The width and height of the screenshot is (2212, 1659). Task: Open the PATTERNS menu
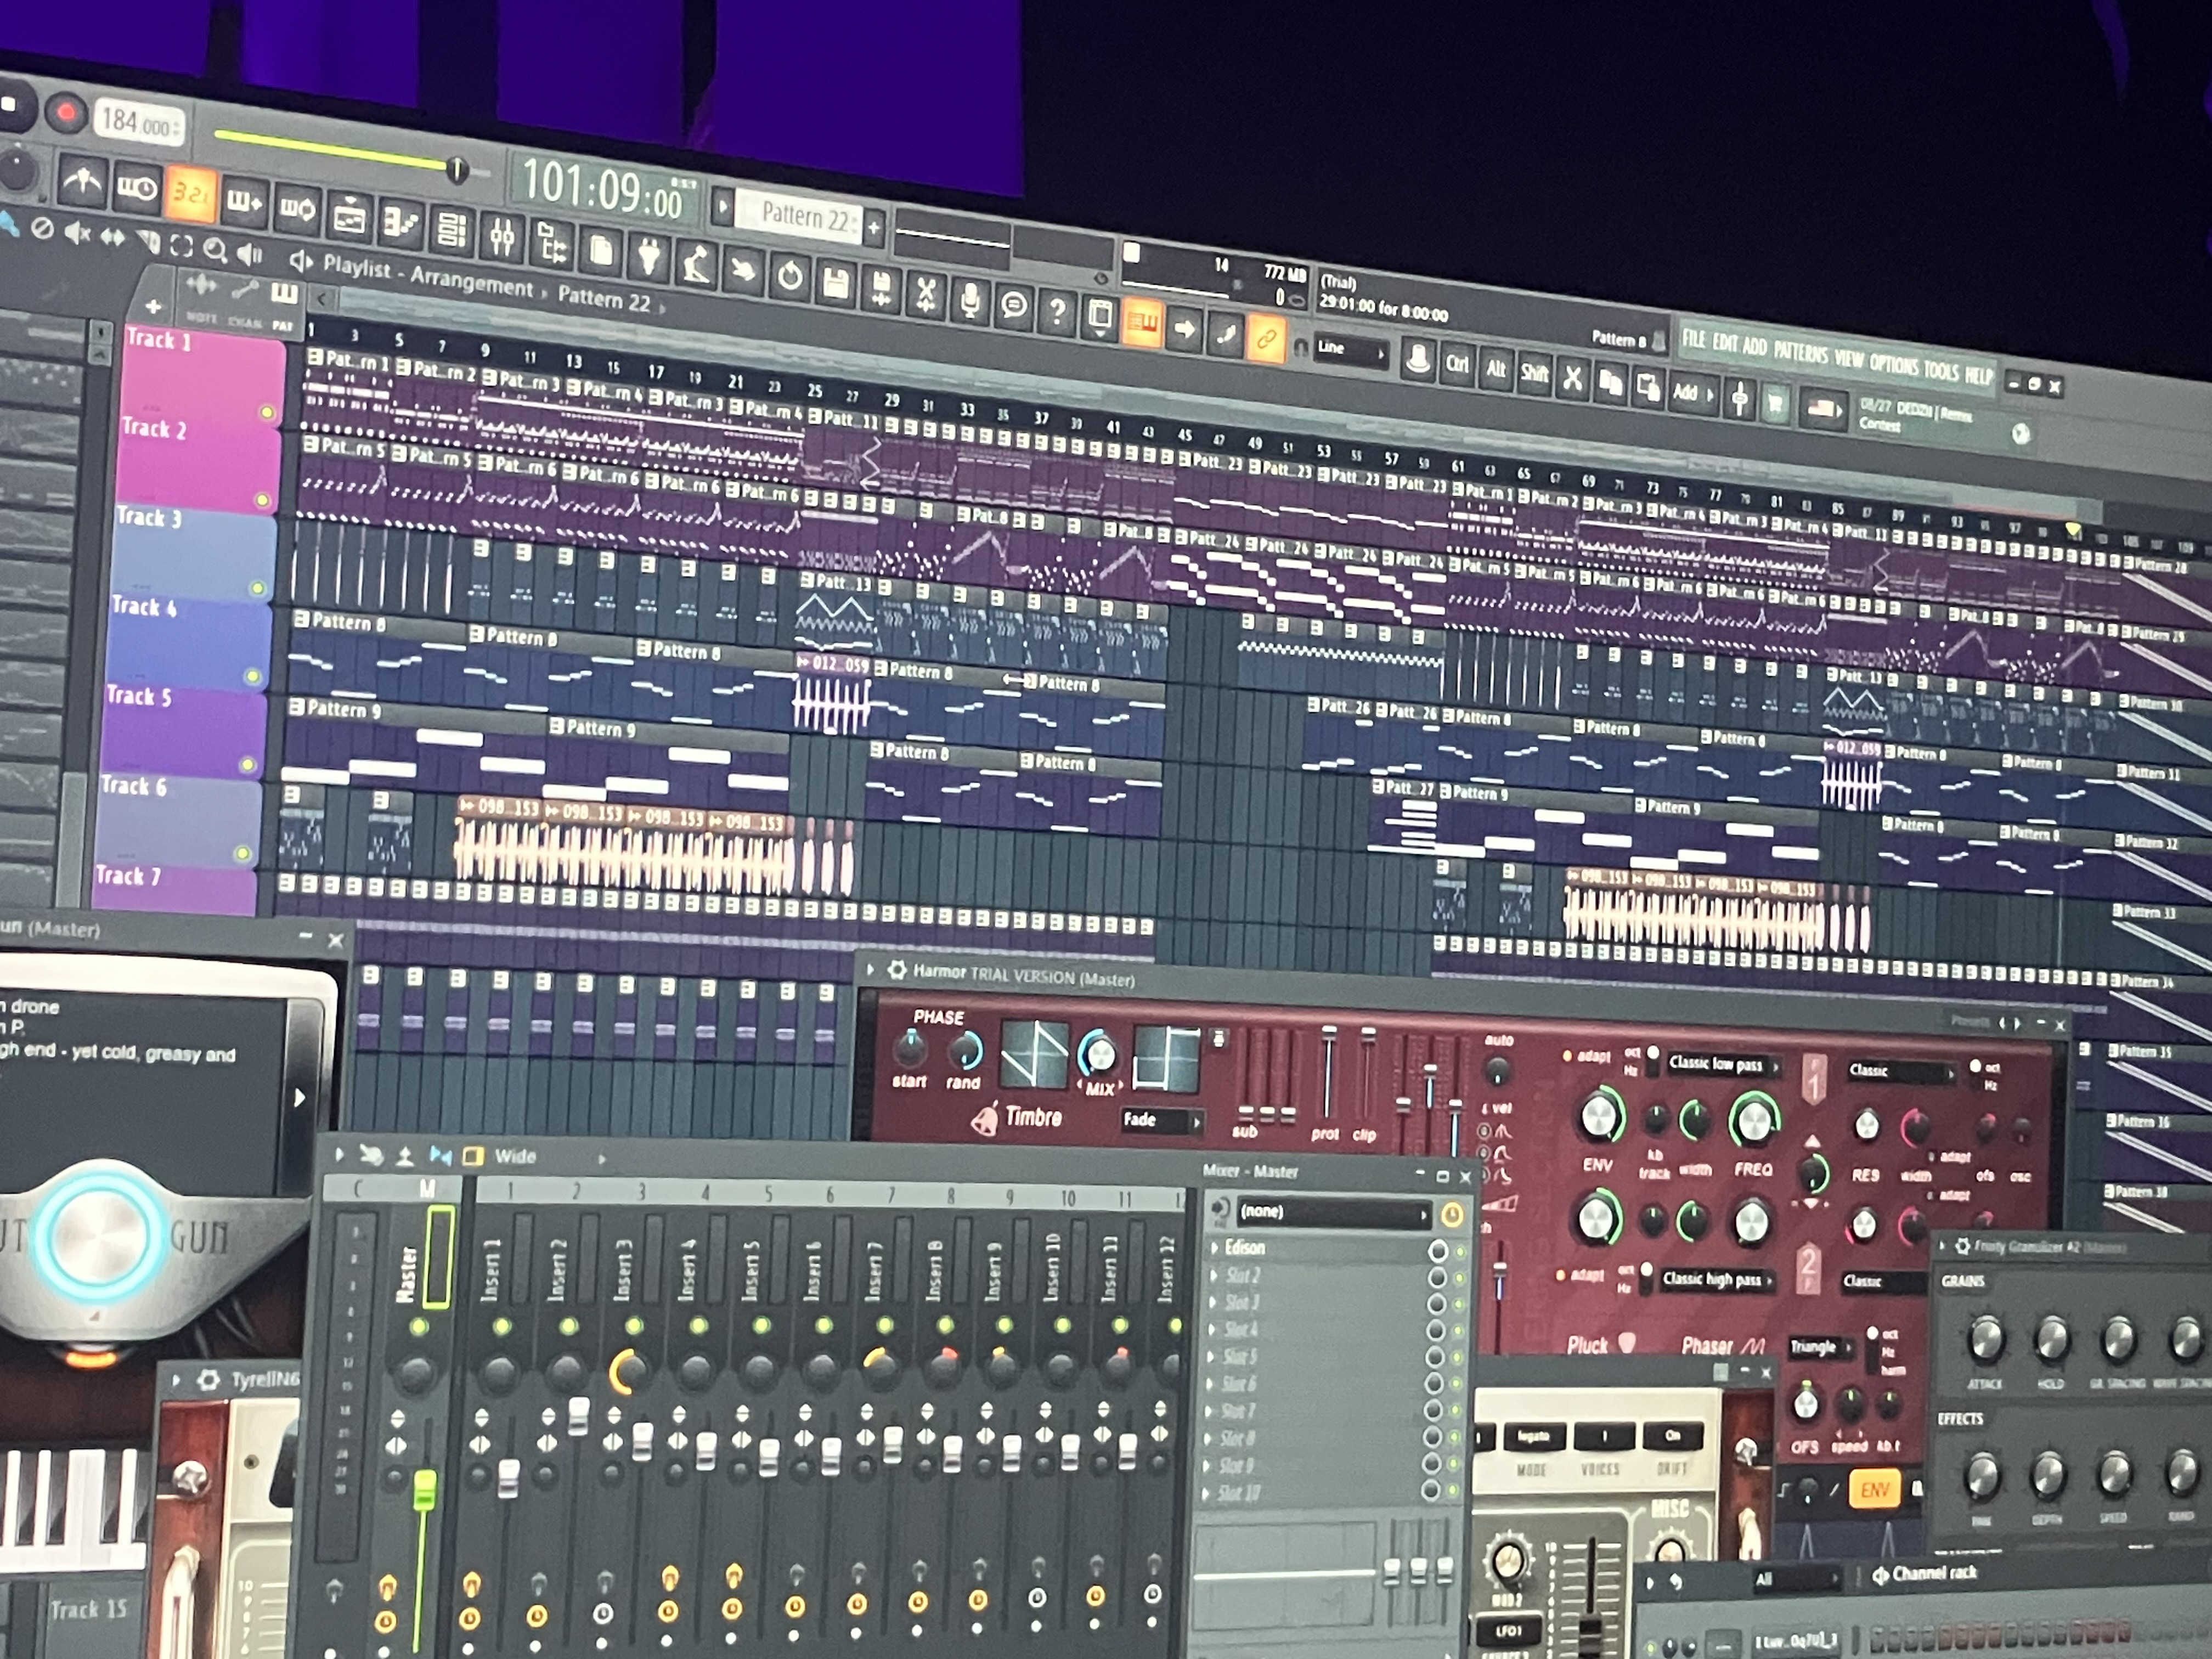tap(1800, 353)
